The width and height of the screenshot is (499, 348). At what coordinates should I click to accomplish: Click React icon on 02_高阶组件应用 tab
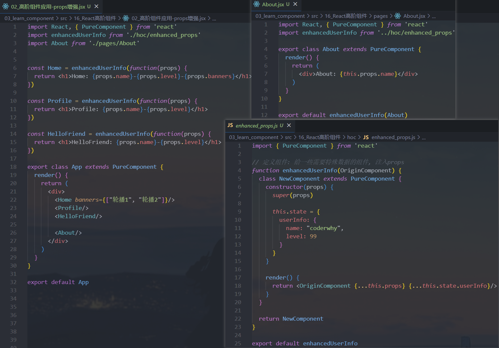6,6
